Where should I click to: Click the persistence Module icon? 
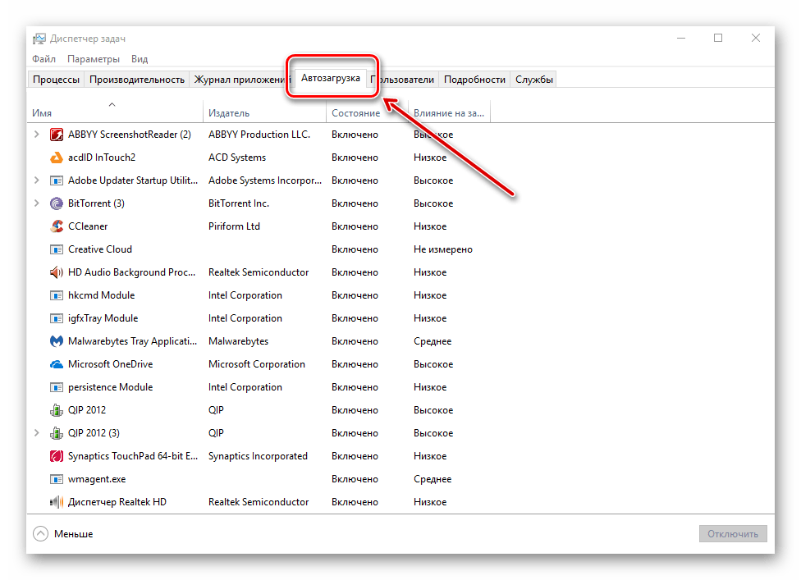[56, 387]
